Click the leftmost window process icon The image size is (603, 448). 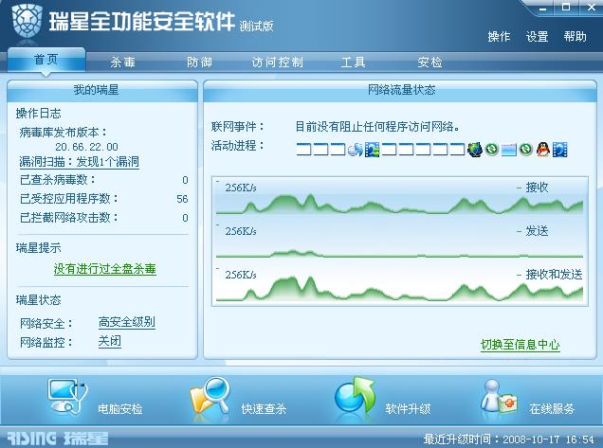click(303, 149)
